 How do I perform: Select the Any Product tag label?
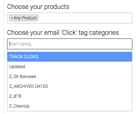pos(25,18)
